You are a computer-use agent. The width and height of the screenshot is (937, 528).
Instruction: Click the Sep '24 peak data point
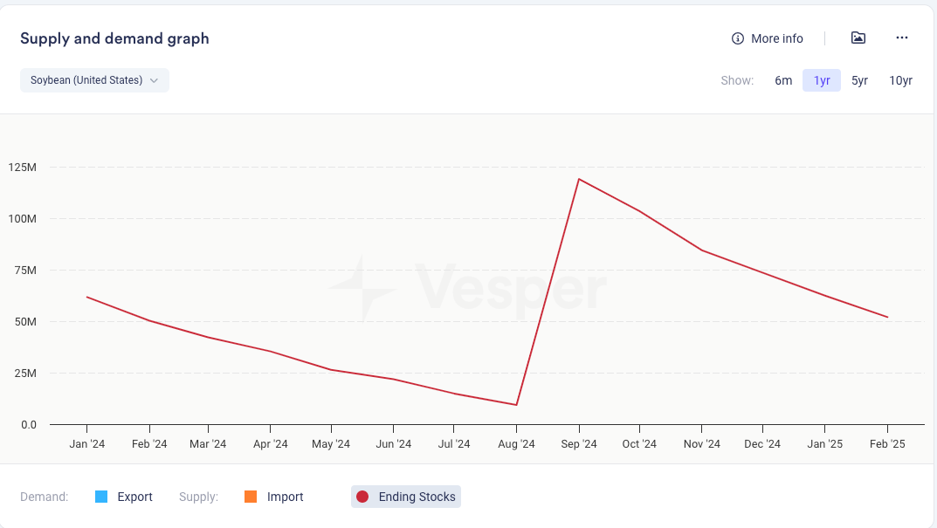tap(578, 179)
